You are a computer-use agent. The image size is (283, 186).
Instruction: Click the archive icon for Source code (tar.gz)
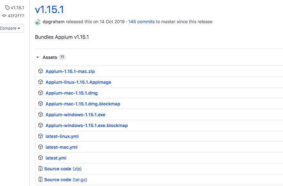pyautogui.click(x=41, y=179)
